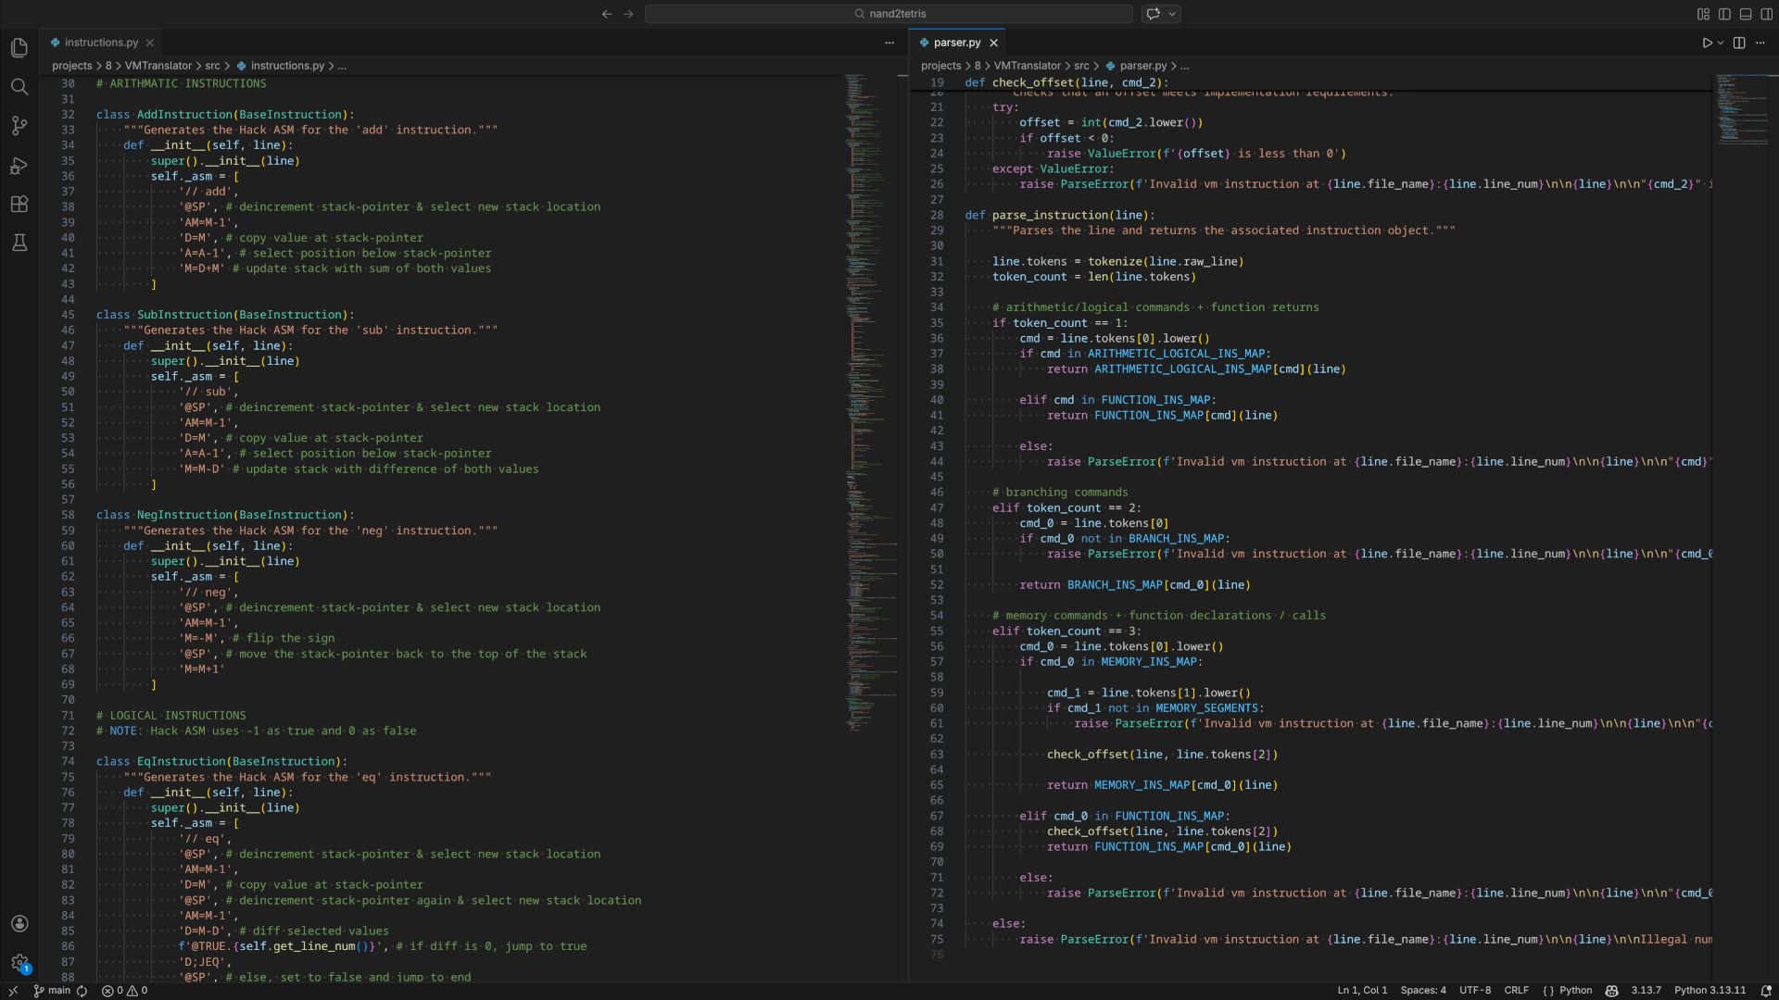Click 'VMTranslator' in instructions.py breadcrumb

point(158,66)
